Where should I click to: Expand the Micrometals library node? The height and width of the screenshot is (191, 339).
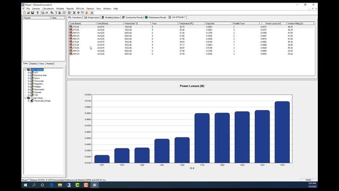click(29, 90)
